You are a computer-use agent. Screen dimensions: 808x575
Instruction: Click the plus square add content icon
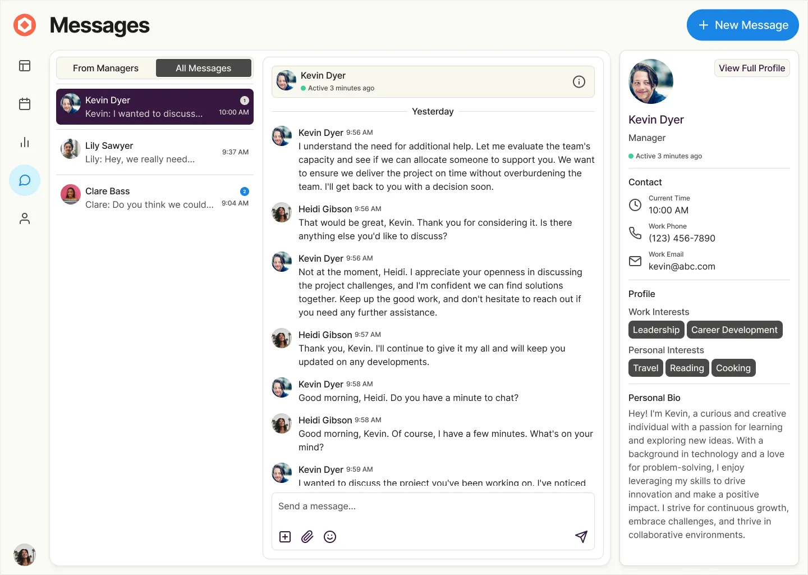click(285, 537)
